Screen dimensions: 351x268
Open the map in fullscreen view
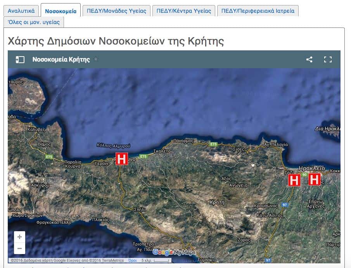pyautogui.click(x=328, y=60)
